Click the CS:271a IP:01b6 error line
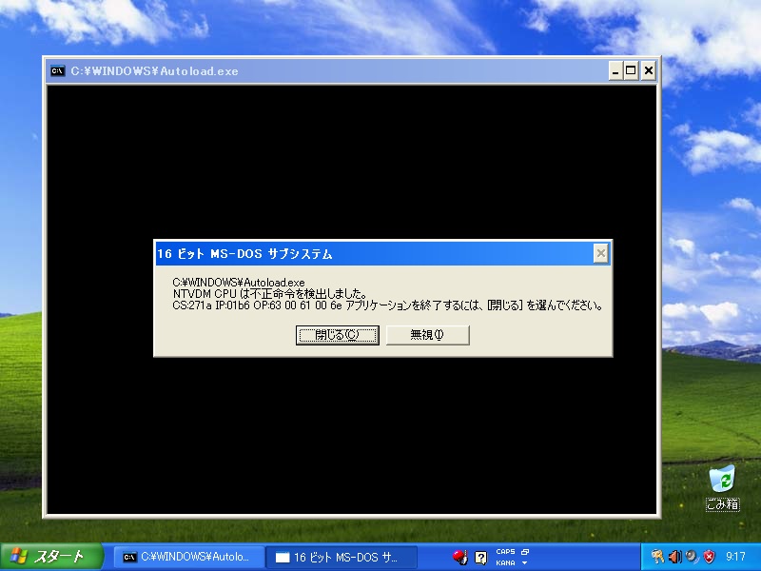This screenshot has width=761, height=571. 387,305
